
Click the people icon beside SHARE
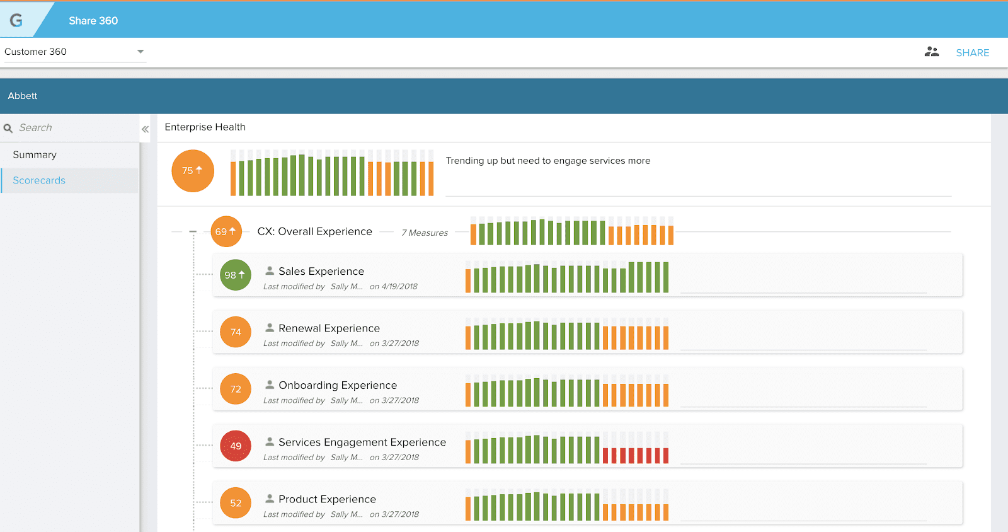pos(931,52)
